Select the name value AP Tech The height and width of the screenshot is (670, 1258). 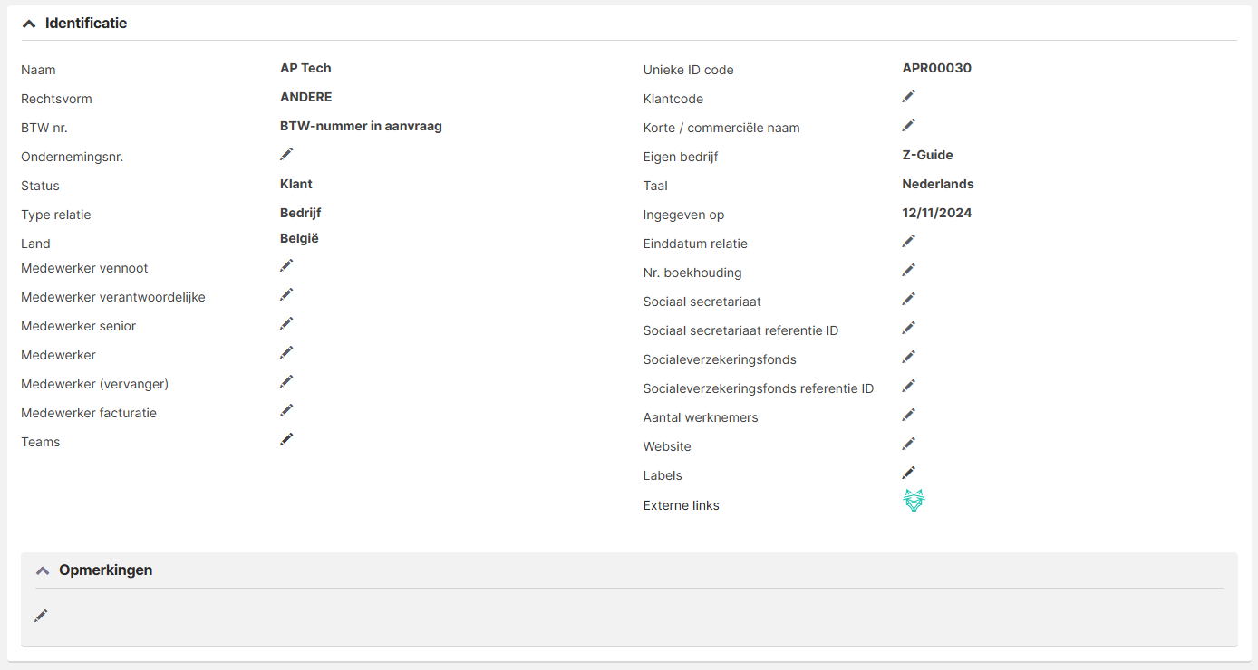click(x=305, y=68)
